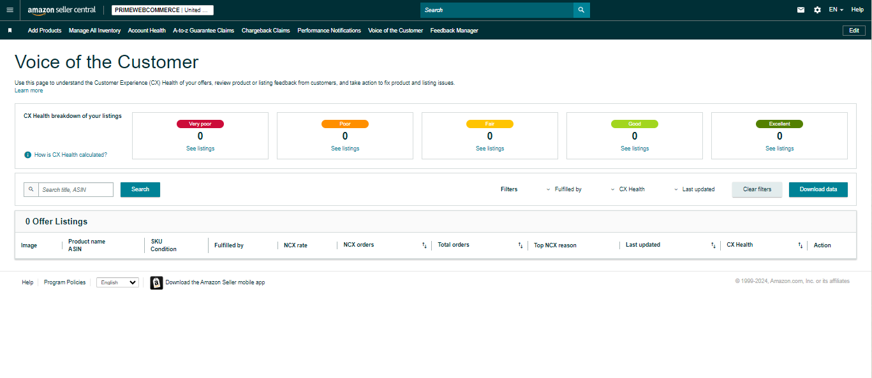The width and height of the screenshot is (872, 378).
Task: See listings under Very poor
Action: click(x=200, y=149)
